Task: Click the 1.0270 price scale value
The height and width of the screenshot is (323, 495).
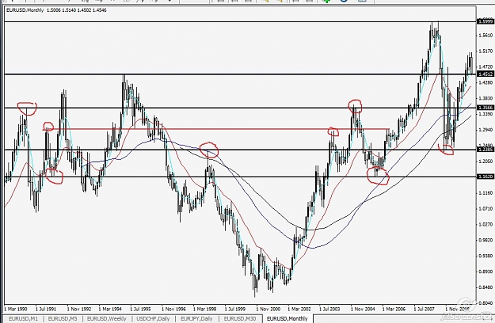Action: (x=485, y=224)
